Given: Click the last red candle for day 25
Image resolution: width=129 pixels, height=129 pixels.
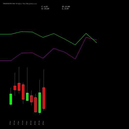Looking at the screenshot, I should click(x=44, y=98).
